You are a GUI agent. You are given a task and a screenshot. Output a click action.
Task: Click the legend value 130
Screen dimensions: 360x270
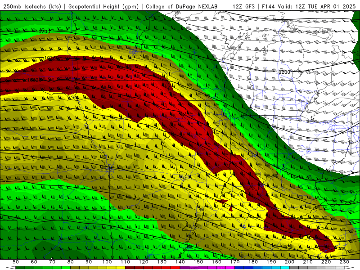[162, 262]
